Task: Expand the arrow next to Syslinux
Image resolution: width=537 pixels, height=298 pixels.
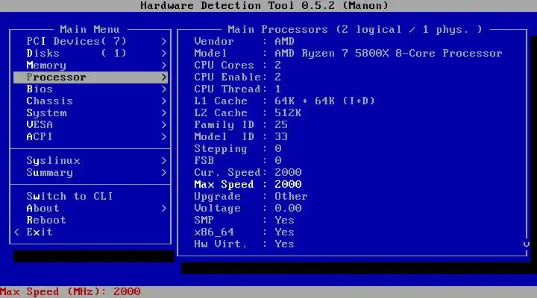Action: pyautogui.click(x=163, y=161)
